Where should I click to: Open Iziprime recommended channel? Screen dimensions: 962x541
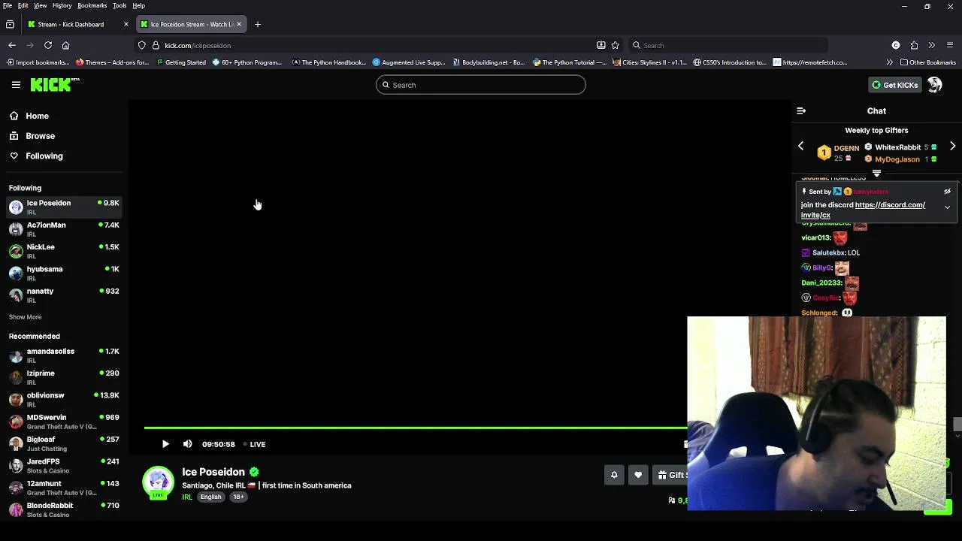[x=64, y=377]
